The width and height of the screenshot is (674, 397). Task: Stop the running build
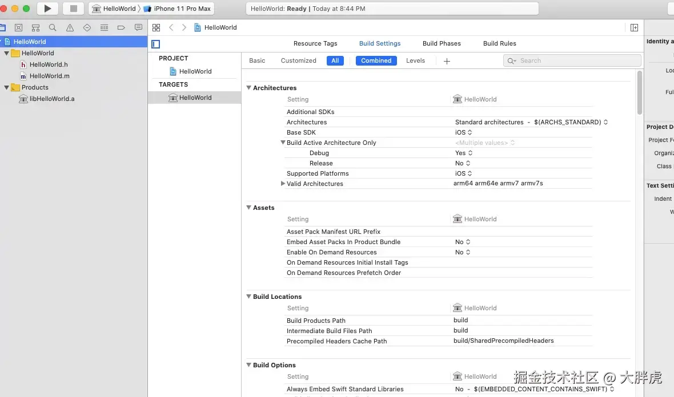74,9
